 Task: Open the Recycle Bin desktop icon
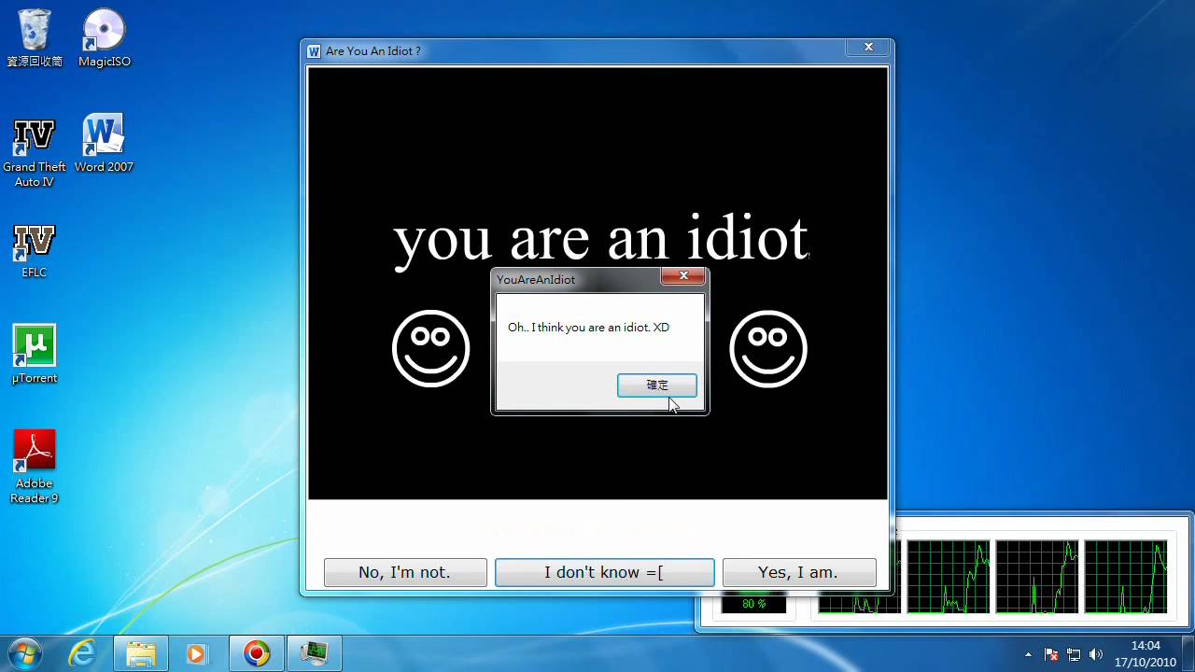(x=35, y=37)
